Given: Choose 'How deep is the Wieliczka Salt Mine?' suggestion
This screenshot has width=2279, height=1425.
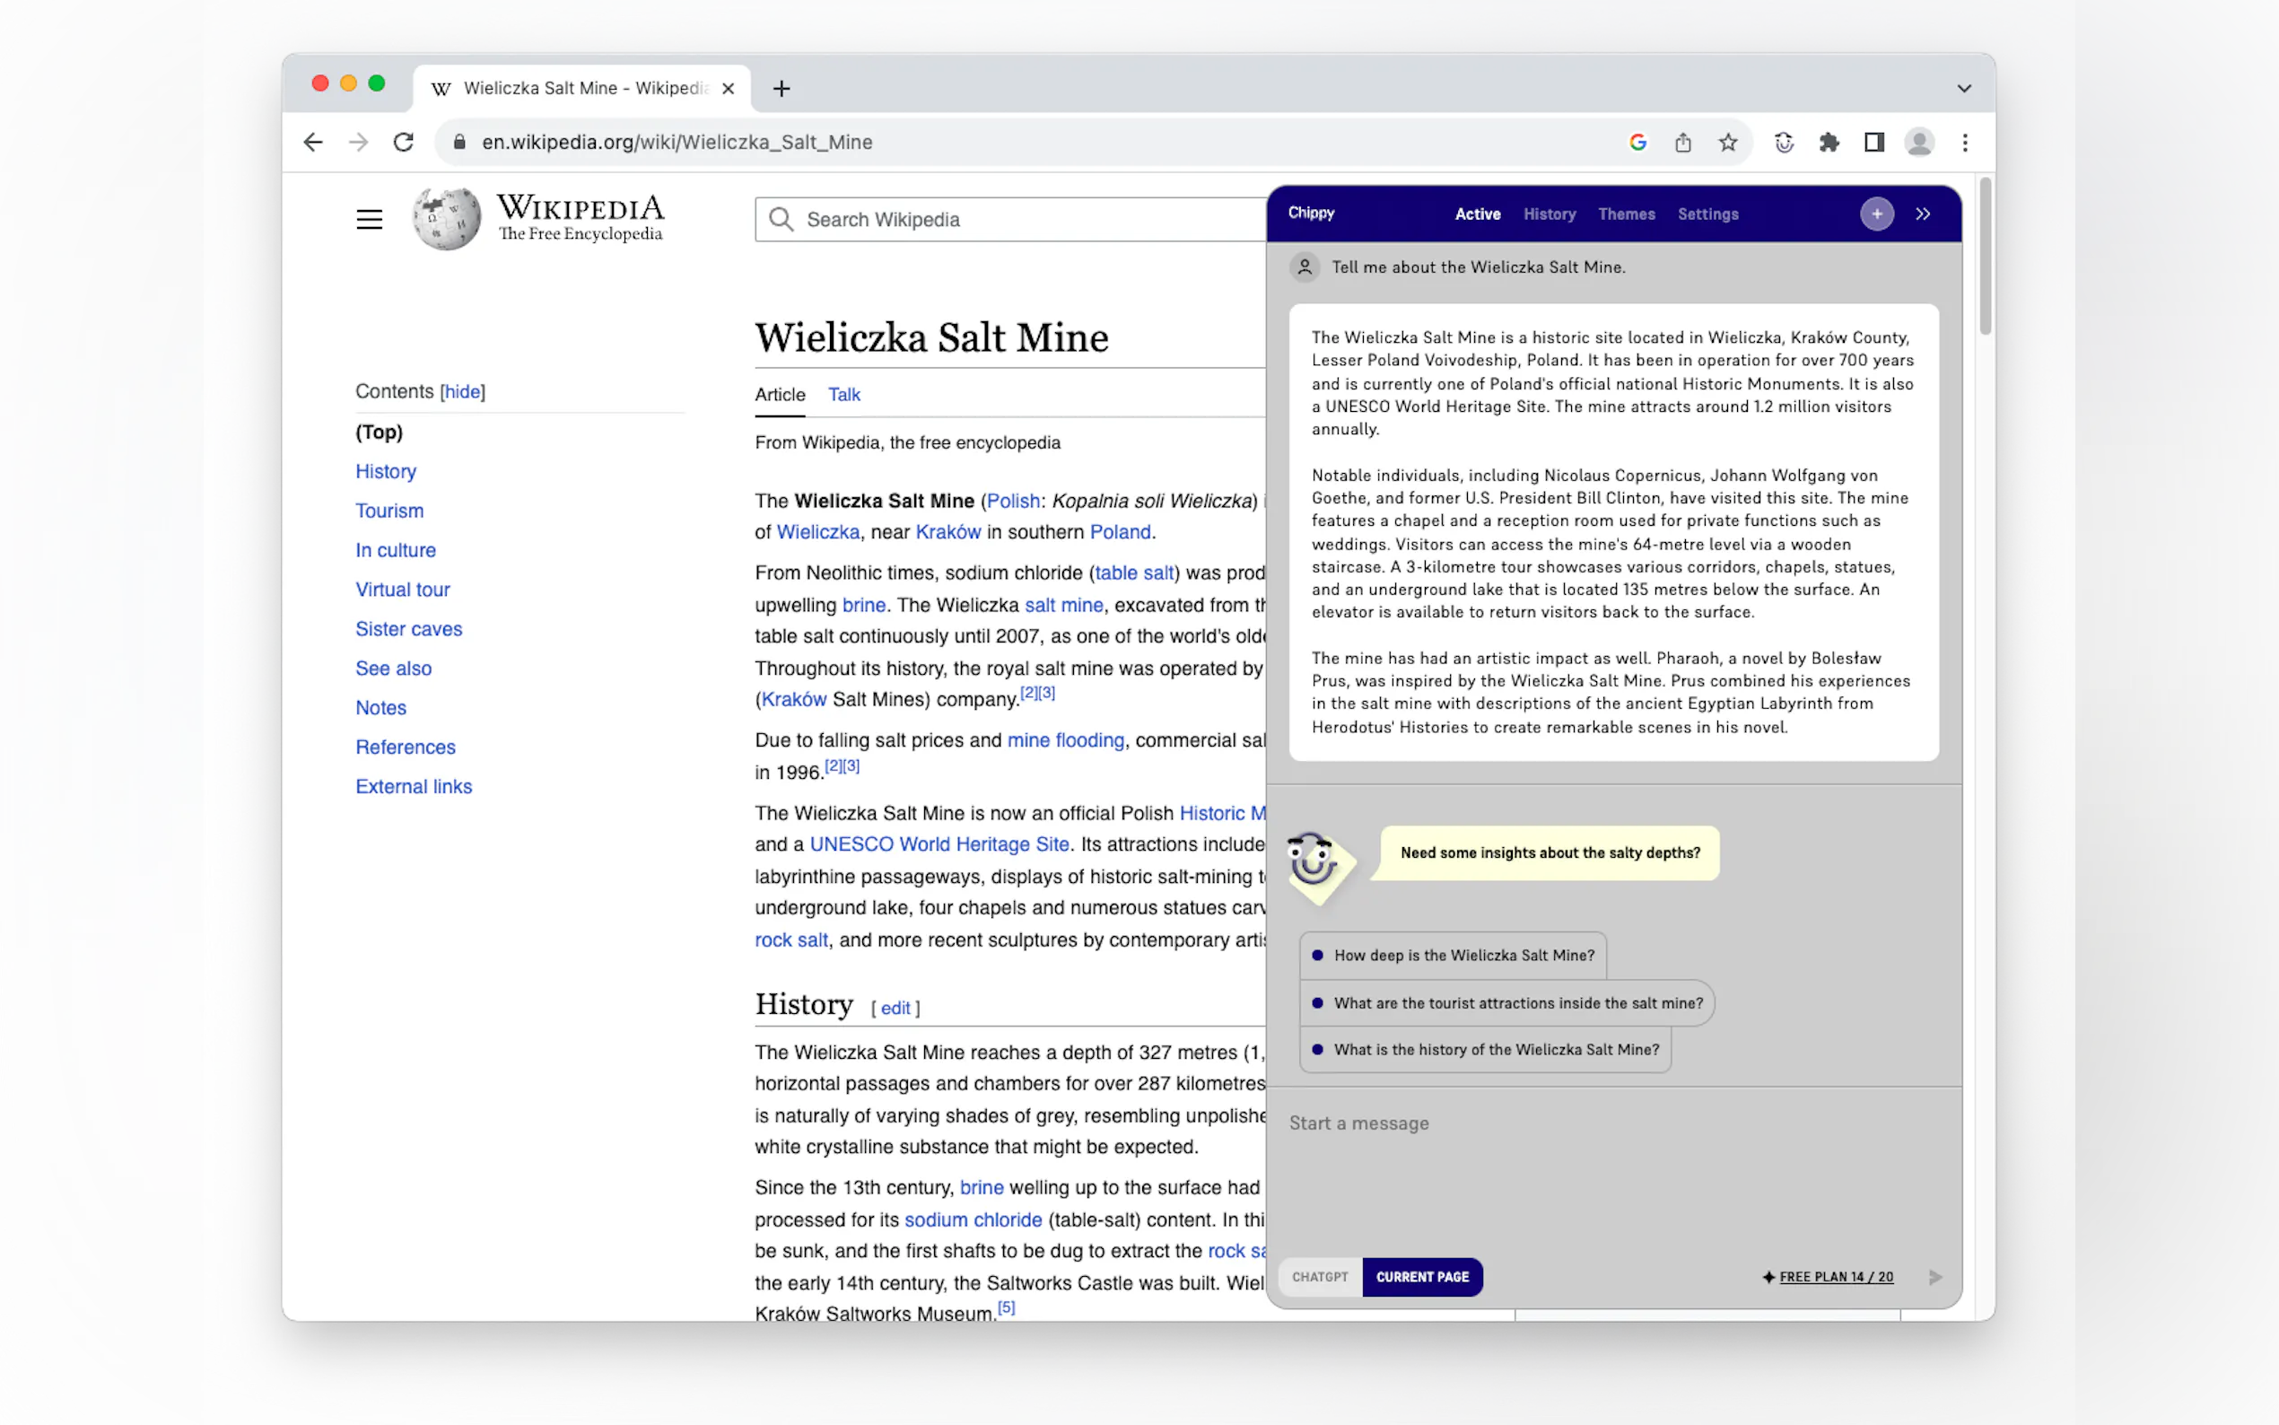Looking at the screenshot, I should pyautogui.click(x=1463, y=956).
